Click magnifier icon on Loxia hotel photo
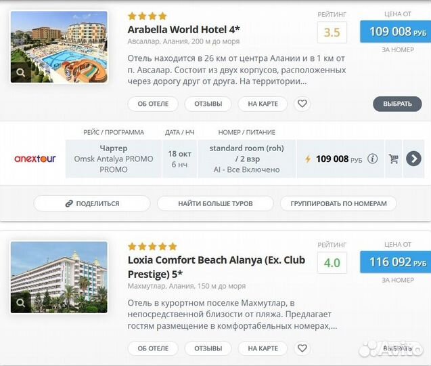The height and width of the screenshot is (366, 431). coord(22,302)
